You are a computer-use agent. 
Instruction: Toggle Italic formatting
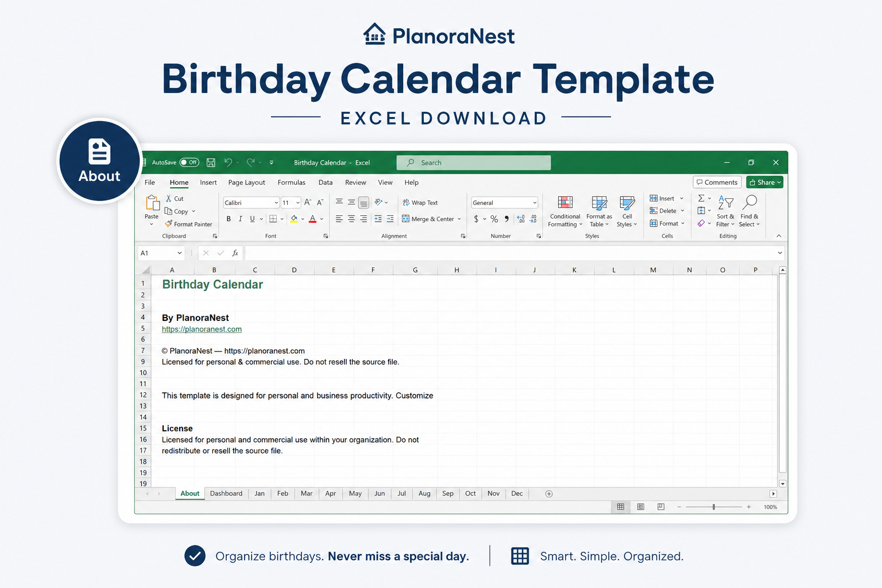tap(240, 219)
